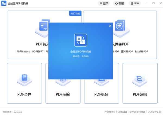Select the PDF转PPT option

click(x=38, y=51)
